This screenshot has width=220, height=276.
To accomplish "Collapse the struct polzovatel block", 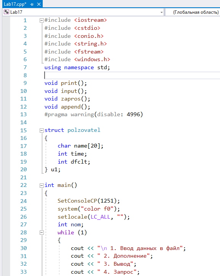I will pyautogui.click(x=42, y=130).
